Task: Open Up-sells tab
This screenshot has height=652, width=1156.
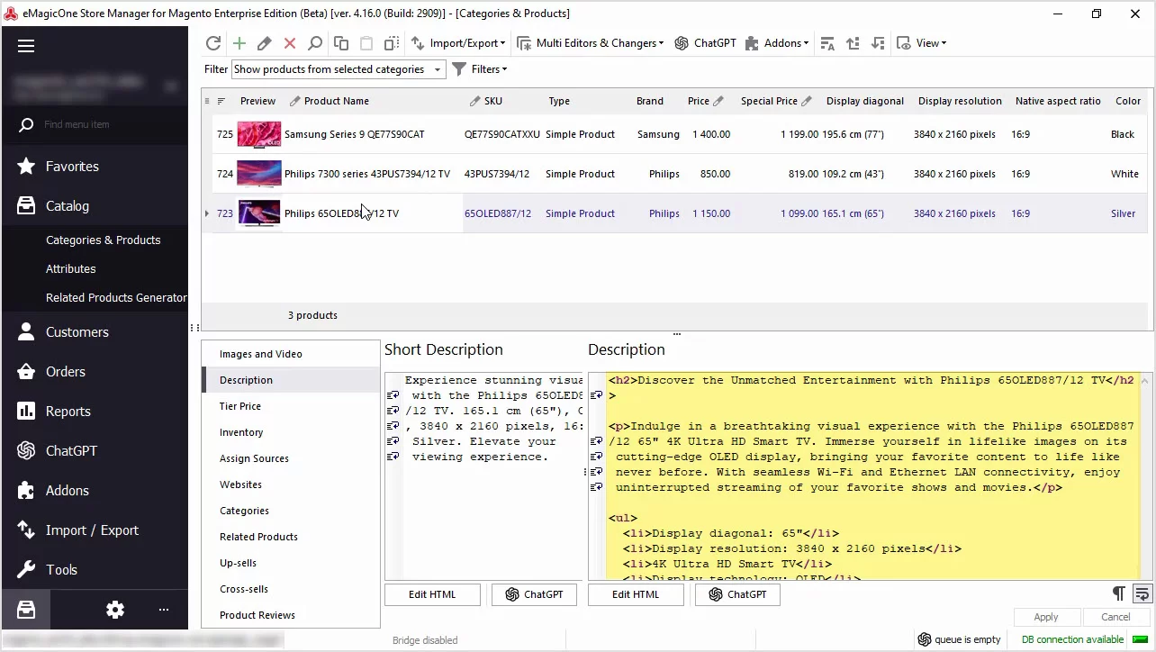Action: pyautogui.click(x=291, y=563)
